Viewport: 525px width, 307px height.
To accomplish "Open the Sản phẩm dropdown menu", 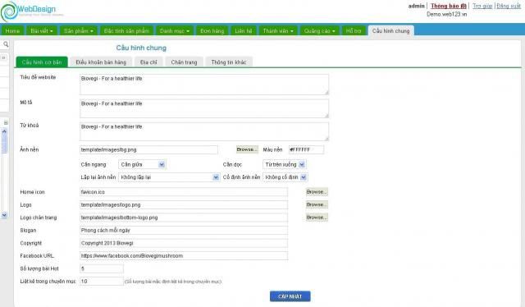I will tap(79, 31).
